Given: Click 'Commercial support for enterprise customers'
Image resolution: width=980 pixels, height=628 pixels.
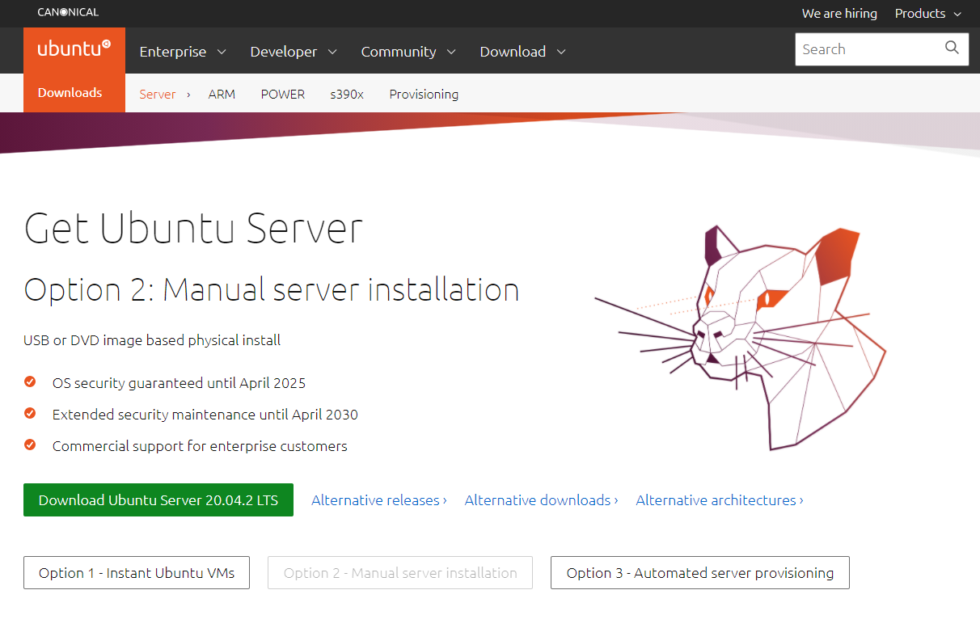Looking at the screenshot, I should [200, 446].
